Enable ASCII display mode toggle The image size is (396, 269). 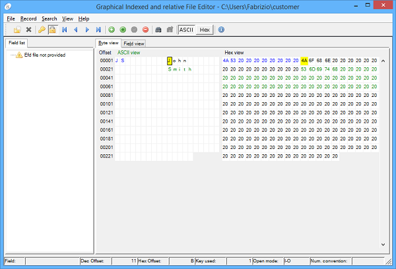click(187, 30)
